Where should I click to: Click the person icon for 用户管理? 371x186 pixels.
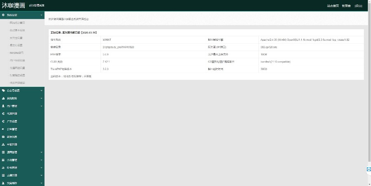click(4, 106)
